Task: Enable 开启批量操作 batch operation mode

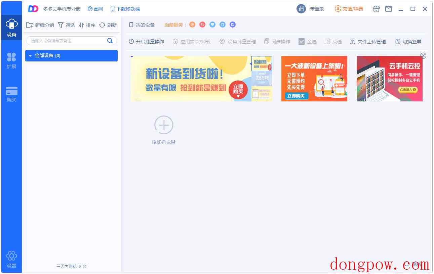Action: click(x=146, y=42)
